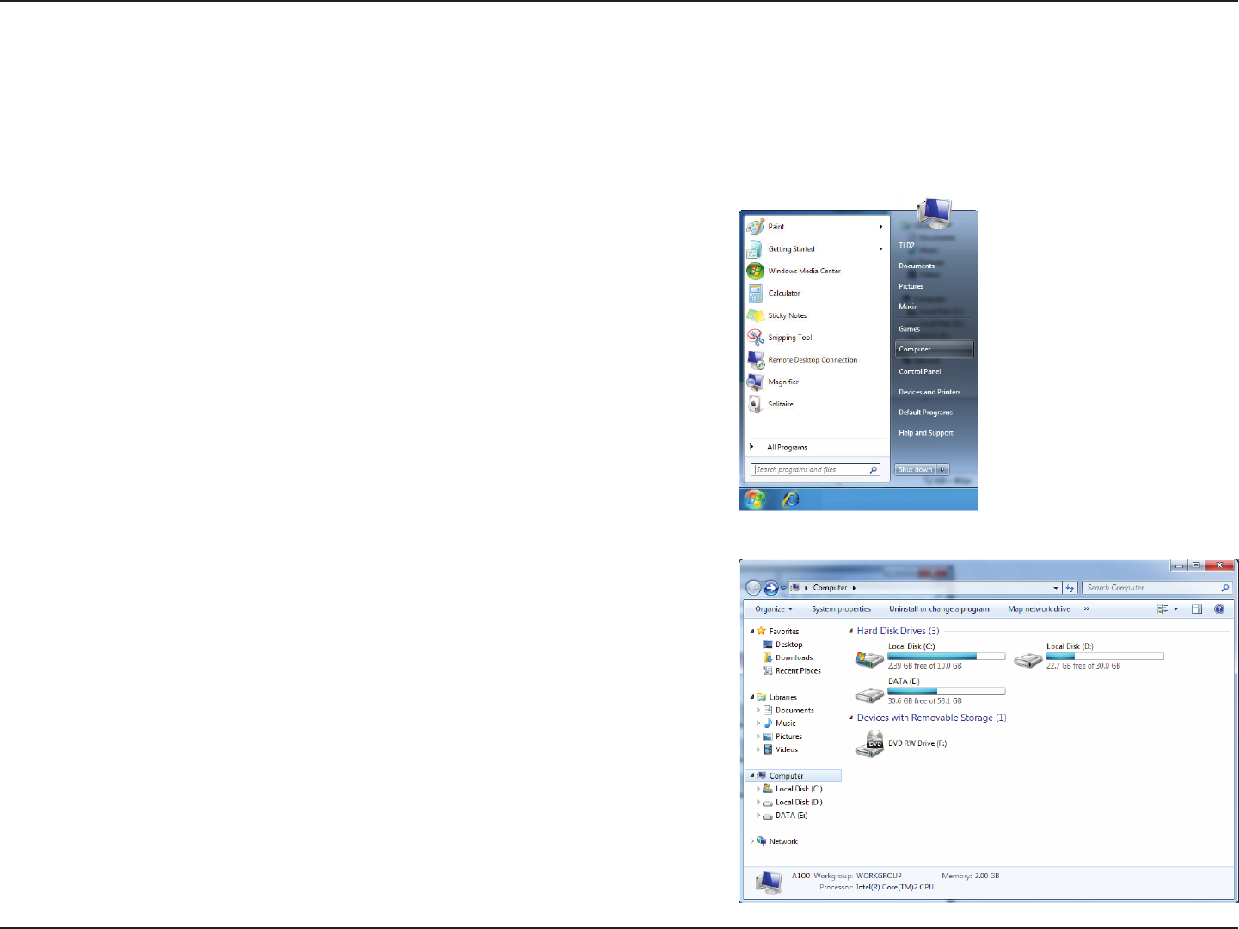1239x929 pixels.
Task: Collapse Devices with Removable Storage group
Action: tap(850, 718)
